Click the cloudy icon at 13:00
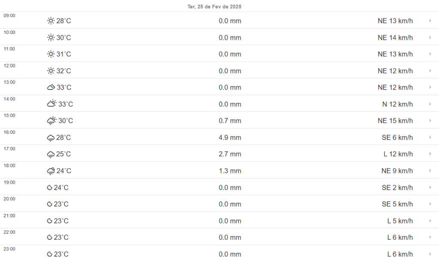This screenshot has width=439, height=265. [x=51, y=87]
